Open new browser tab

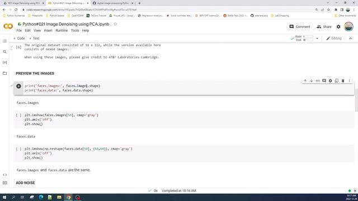pos(139,3)
